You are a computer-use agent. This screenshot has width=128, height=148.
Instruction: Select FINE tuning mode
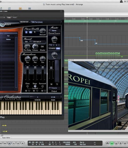(x=58, y=48)
